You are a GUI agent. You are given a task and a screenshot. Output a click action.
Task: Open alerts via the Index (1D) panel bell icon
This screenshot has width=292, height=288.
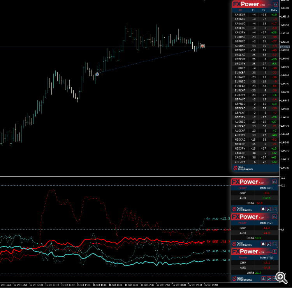[x=263, y=244]
